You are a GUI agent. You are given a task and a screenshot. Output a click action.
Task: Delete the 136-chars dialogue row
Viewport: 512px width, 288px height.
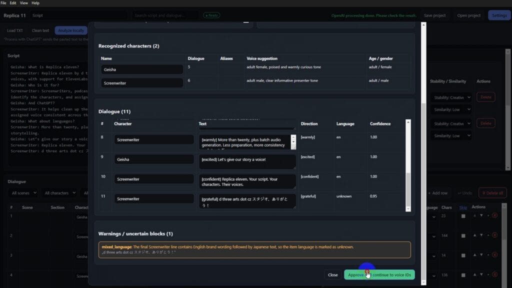494,274
